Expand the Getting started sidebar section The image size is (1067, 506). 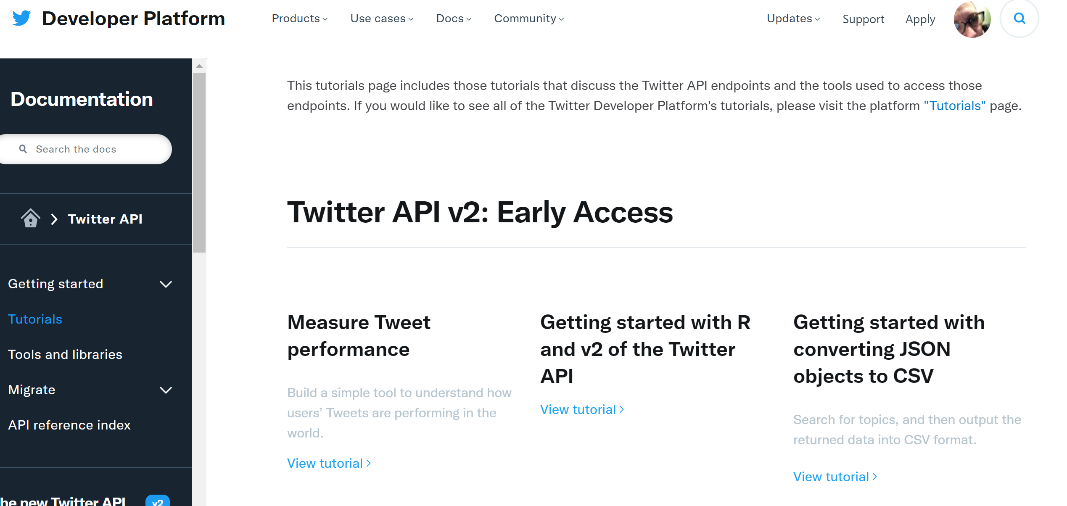click(x=166, y=284)
